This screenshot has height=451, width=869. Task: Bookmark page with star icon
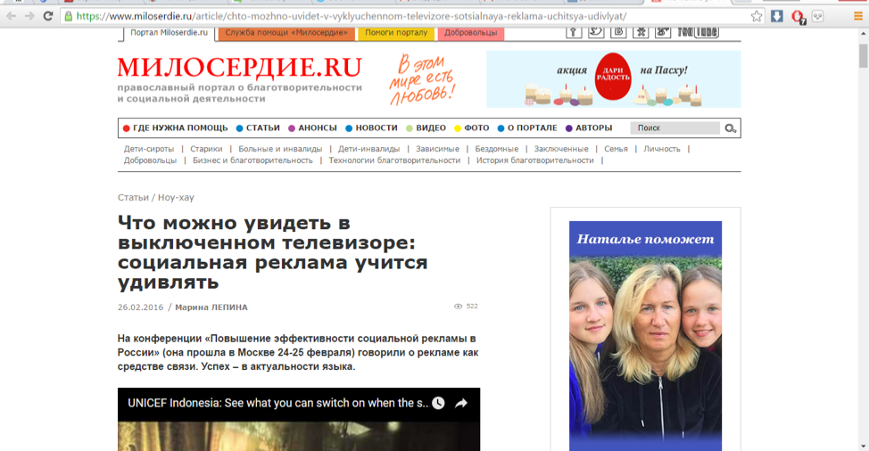(x=757, y=16)
